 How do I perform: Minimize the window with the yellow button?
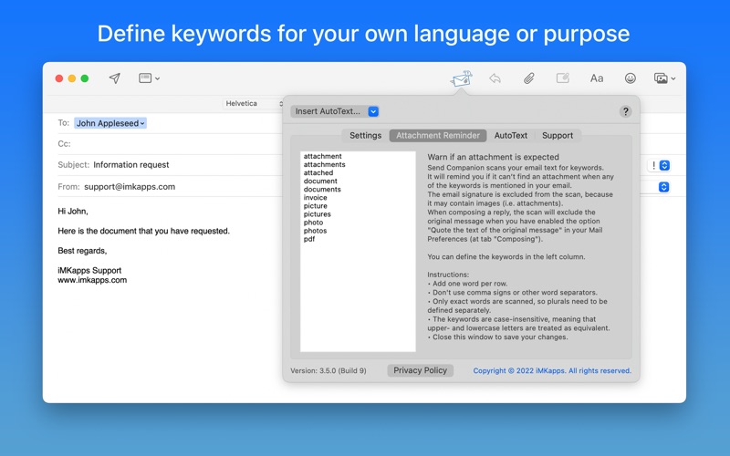click(72, 78)
